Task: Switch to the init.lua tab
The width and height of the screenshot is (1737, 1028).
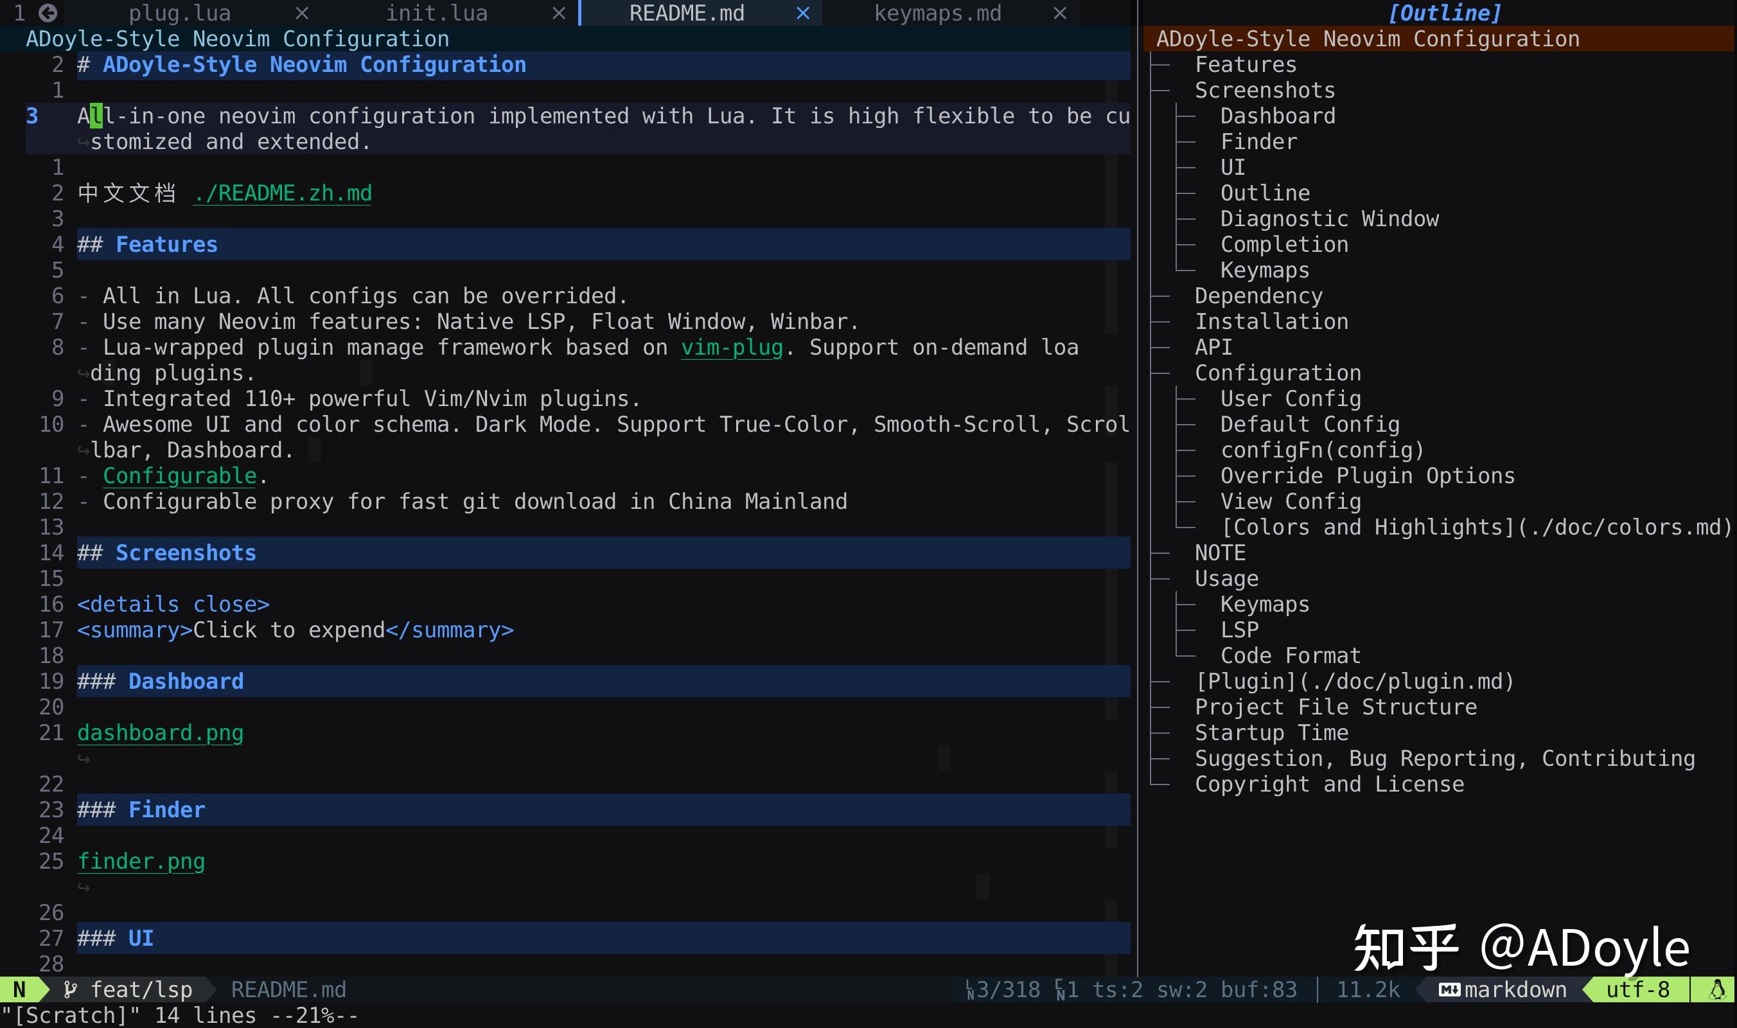Action: [436, 13]
